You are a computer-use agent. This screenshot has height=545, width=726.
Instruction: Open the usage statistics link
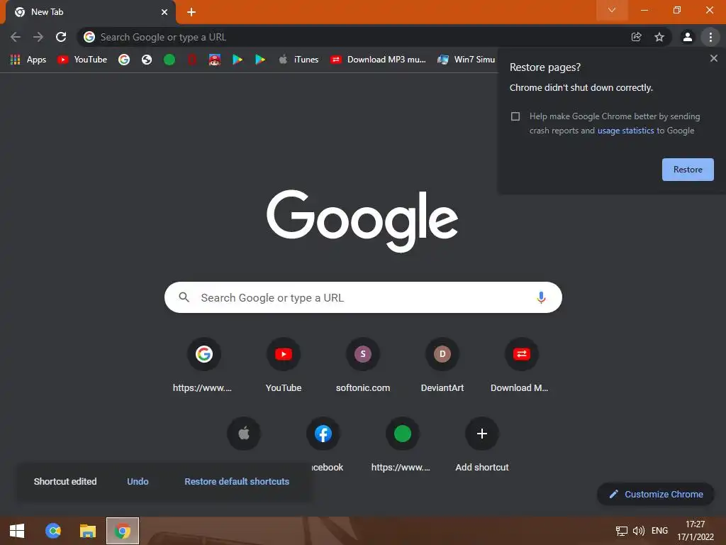click(x=625, y=131)
